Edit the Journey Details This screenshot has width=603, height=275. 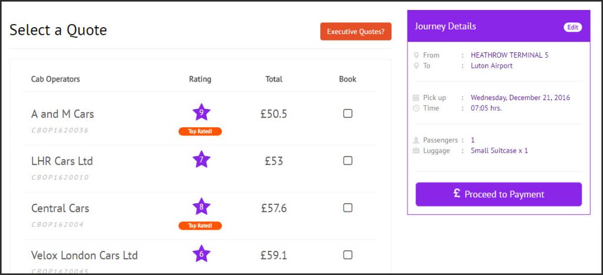(x=572, y=27)
